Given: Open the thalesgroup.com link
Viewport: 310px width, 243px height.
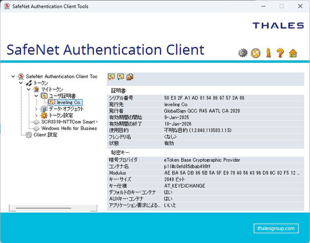Looking at the screenshot, I should click(276, 228).
